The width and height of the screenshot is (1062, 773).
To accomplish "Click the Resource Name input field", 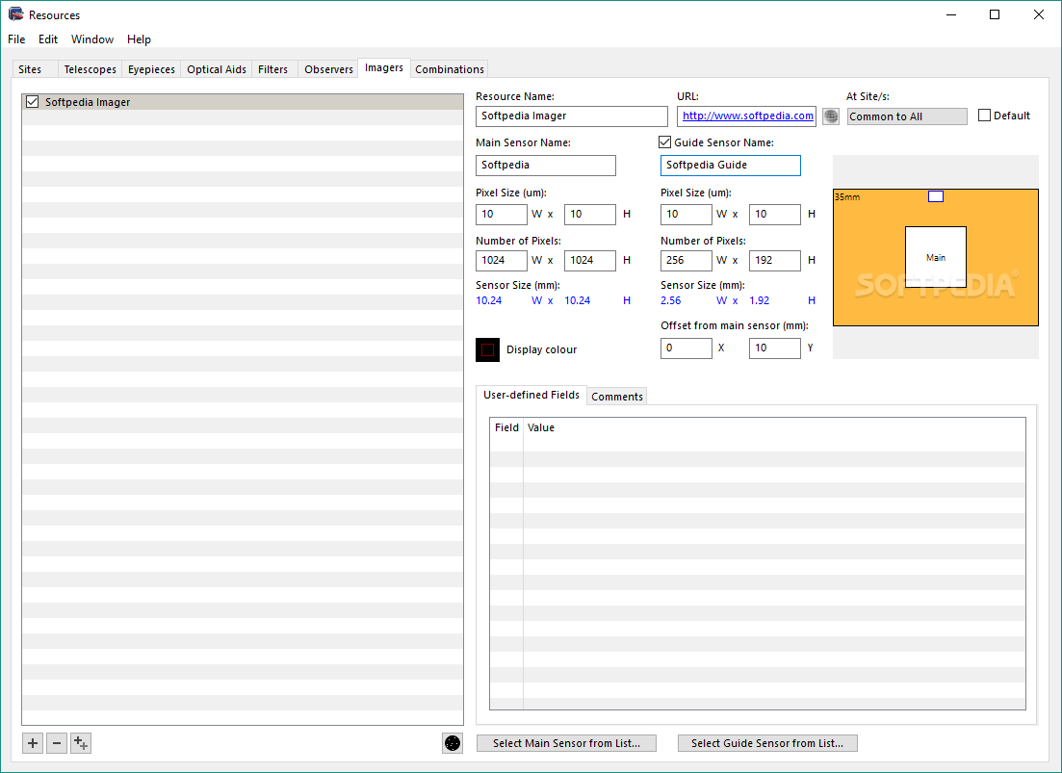I will (x=572, y=116).
